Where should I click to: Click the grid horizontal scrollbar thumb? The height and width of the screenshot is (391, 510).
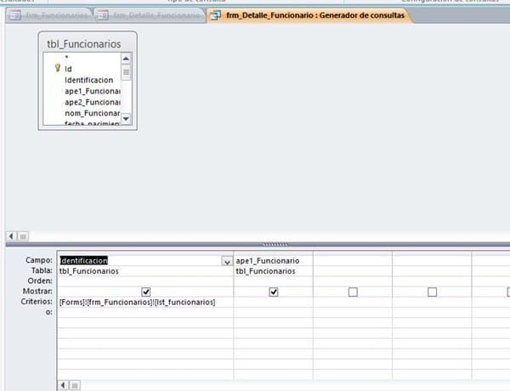[x=75, y=385]
